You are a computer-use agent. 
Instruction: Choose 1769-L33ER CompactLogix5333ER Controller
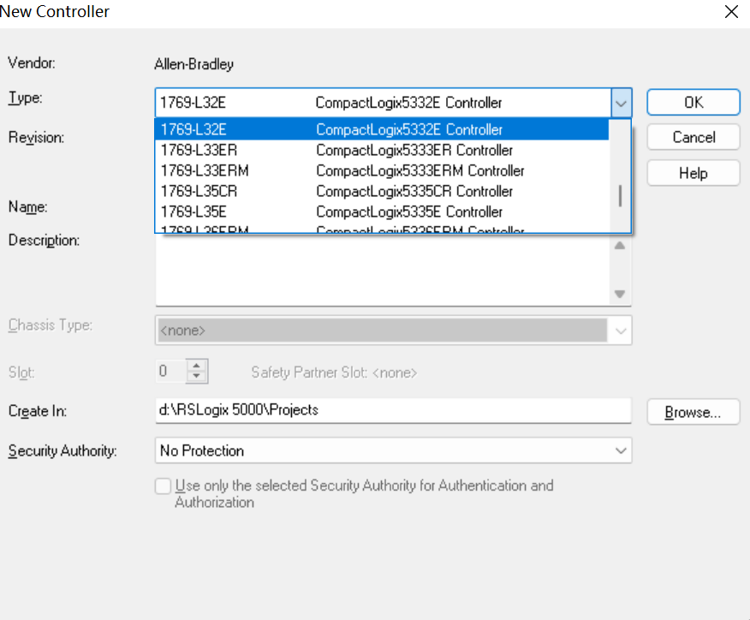tap(381, 150)
